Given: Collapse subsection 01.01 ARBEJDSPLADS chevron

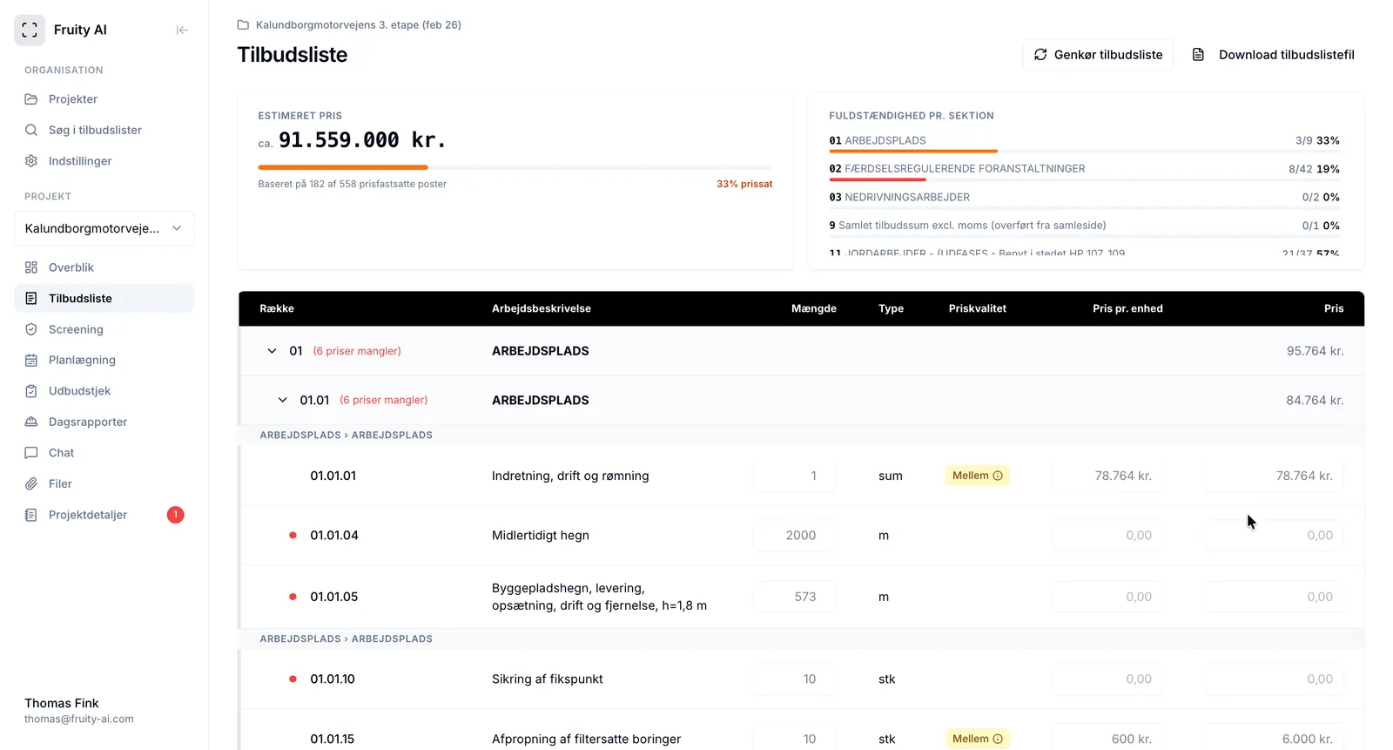Looking at the screenshot, I should (x=282, y=401).
